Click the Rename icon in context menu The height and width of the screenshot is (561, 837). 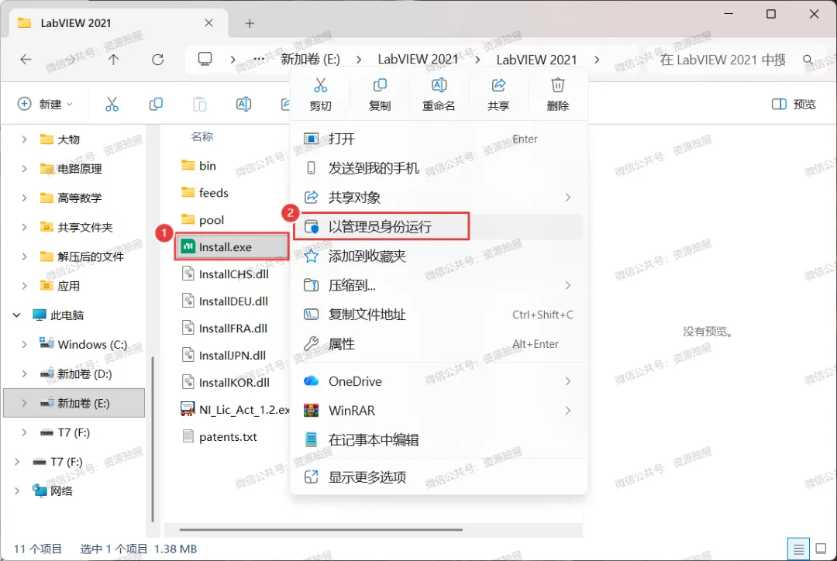[x=439, y=85]
